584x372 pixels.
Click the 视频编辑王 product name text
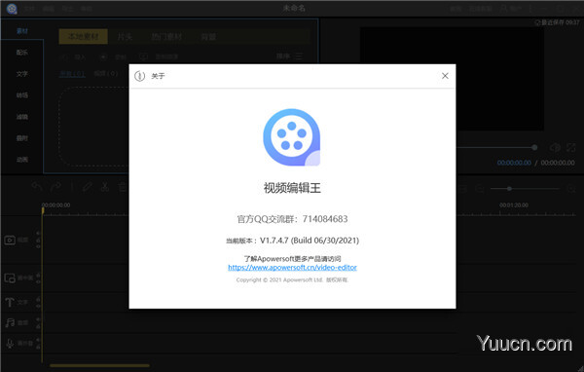click(292, 188)
